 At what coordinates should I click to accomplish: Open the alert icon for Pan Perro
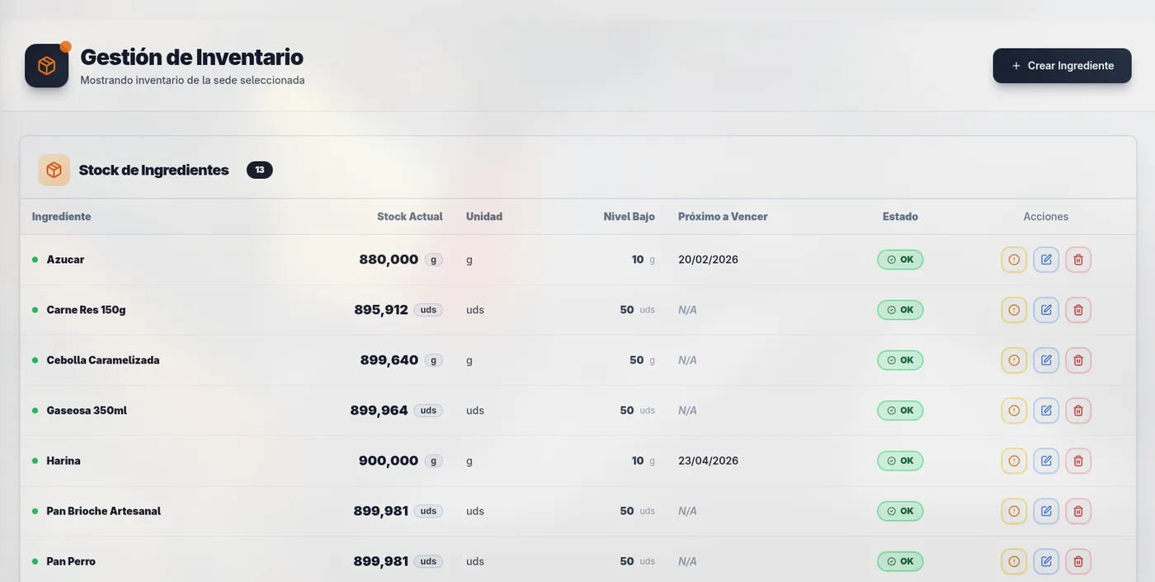(x=1014, y=561)
